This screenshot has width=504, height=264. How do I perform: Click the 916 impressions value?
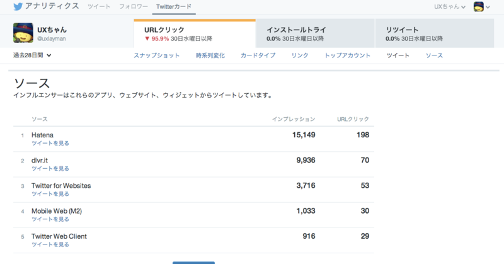pos(309,236)
